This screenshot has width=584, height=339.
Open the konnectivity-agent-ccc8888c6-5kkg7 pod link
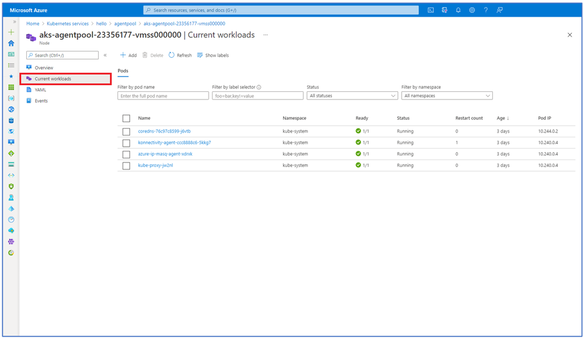(x=174, y=142)
